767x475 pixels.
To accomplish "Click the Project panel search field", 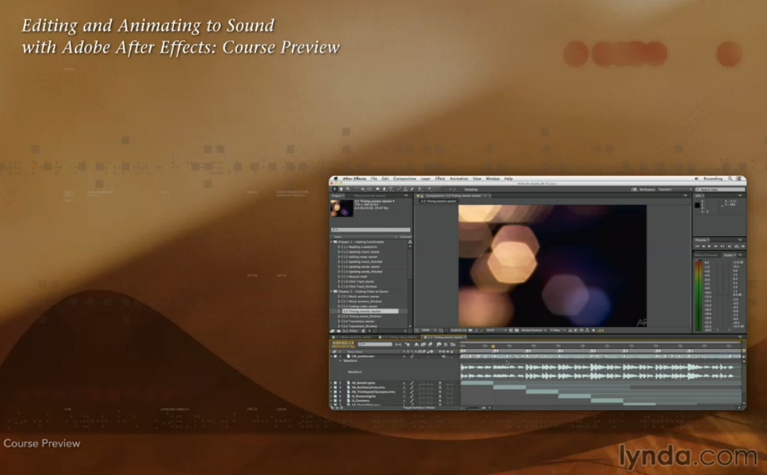I will coord(371,229).
